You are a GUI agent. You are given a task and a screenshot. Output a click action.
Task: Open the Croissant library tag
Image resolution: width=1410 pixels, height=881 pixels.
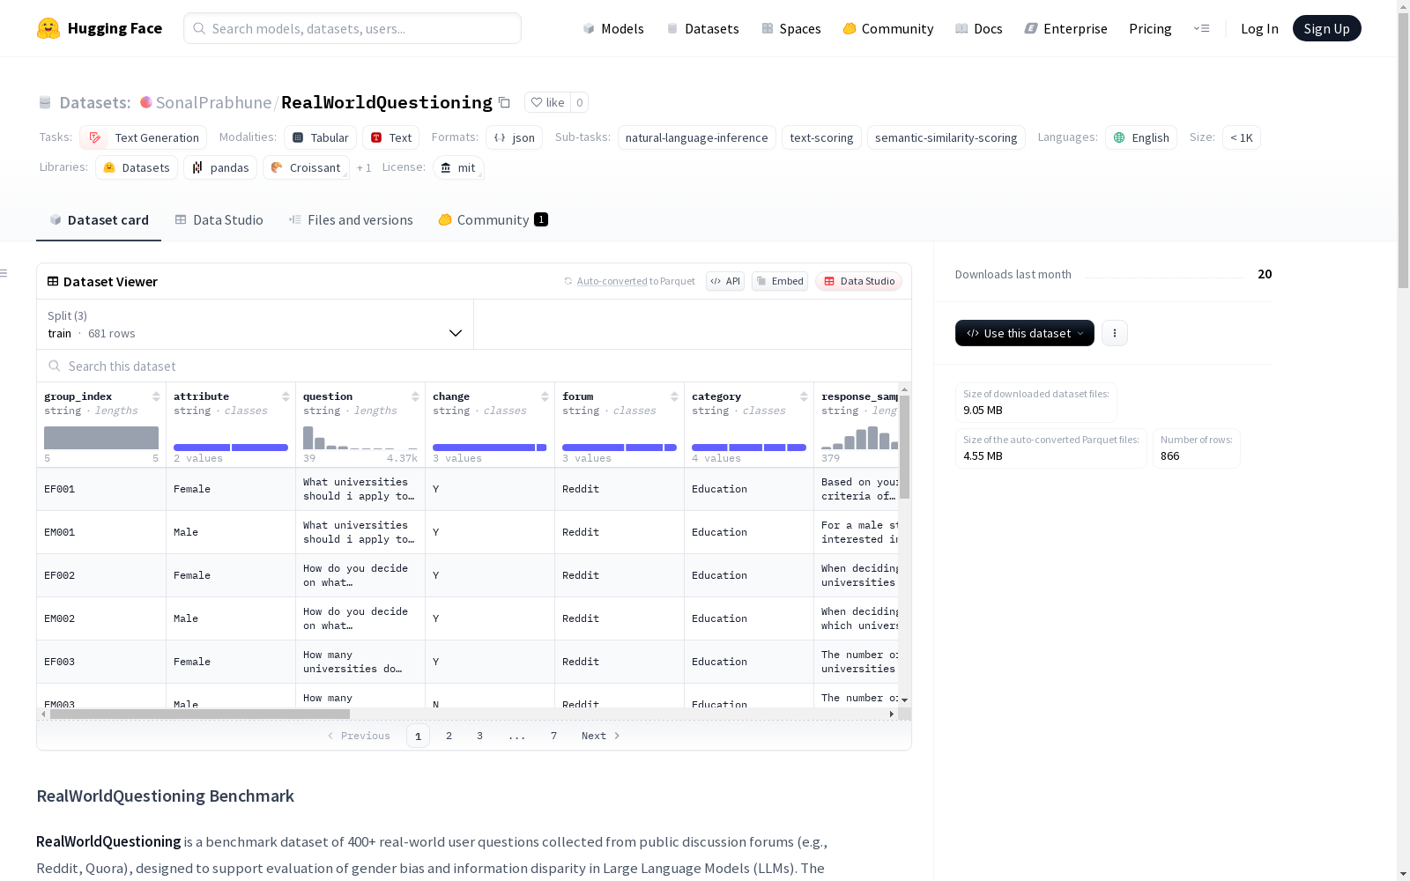(306, 167)
